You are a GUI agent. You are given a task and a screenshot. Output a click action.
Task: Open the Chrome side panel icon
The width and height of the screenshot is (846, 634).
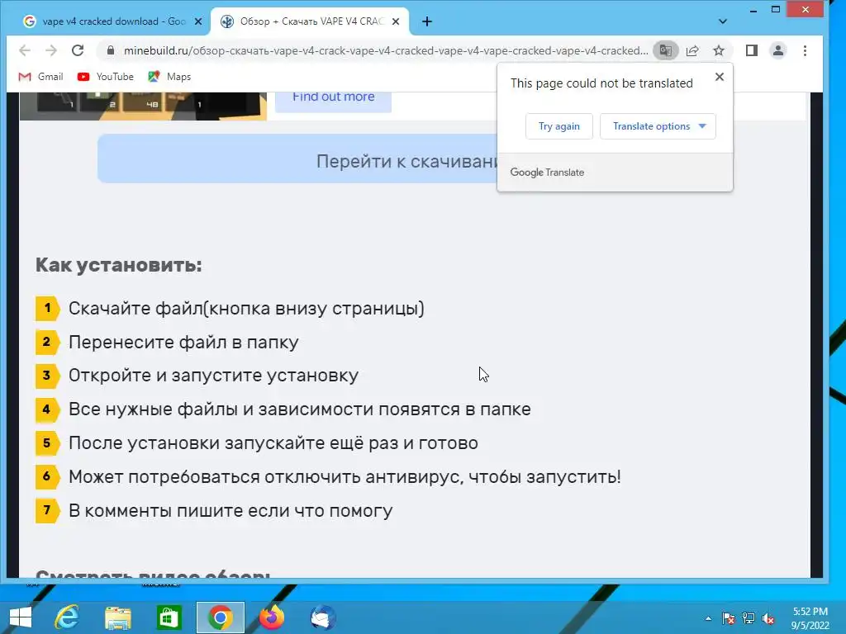pyautogui.click(x=752, y=50)
